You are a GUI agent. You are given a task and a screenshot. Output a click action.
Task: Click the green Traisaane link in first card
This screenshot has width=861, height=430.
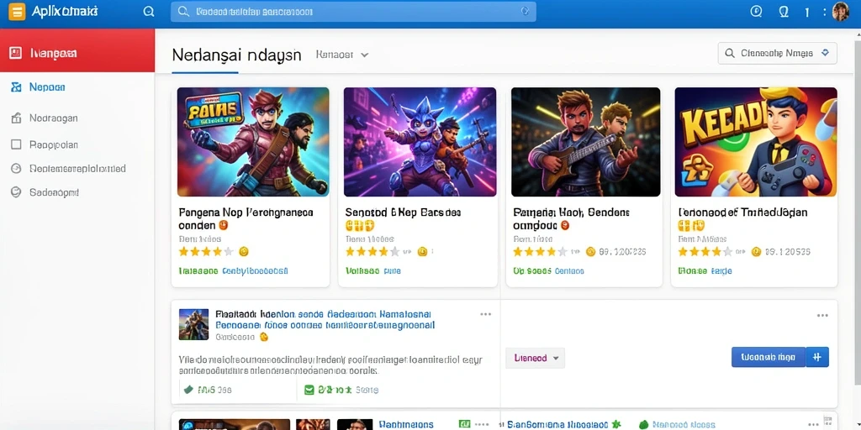click(198, 271)
